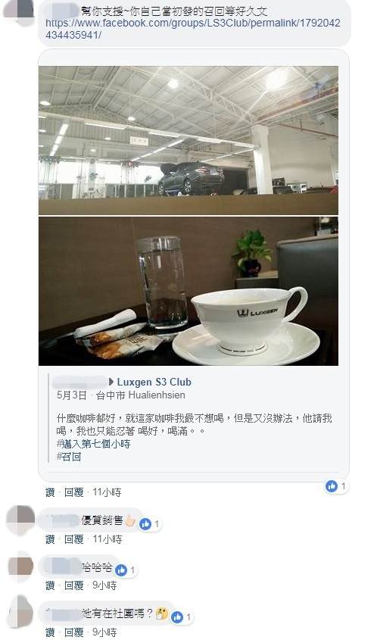Reply to the 優質銷售 comment
The width and height of the screenshot is (377, 640).
pos(74,539)
